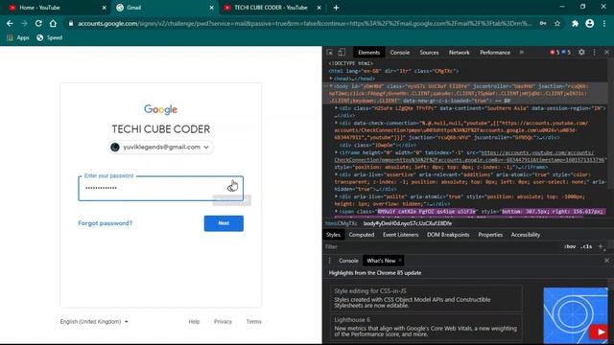
Task: Toggle the .cls class editor
Action: 586,246
